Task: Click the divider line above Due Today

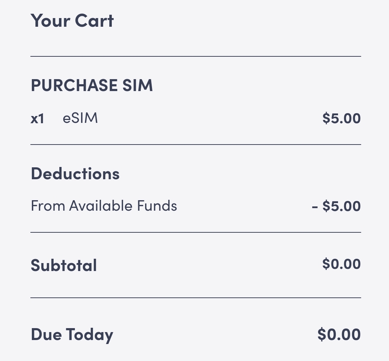Action: pos(195,298)
